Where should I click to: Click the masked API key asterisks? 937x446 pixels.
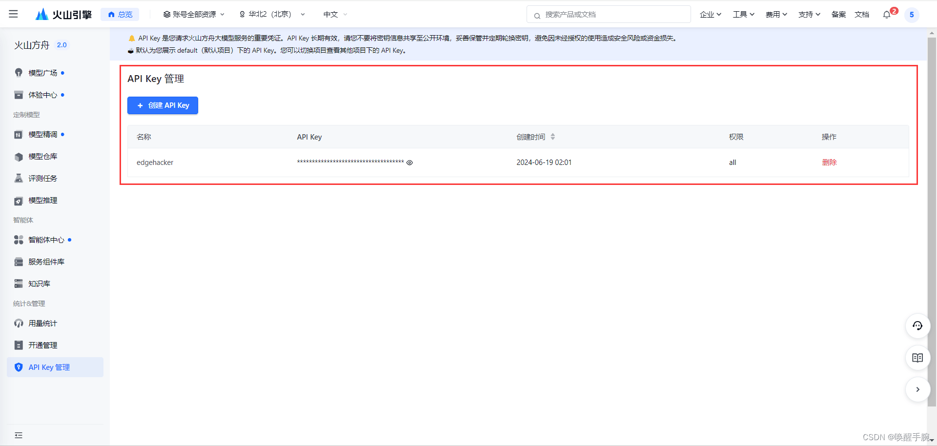(x=350, y=162)
